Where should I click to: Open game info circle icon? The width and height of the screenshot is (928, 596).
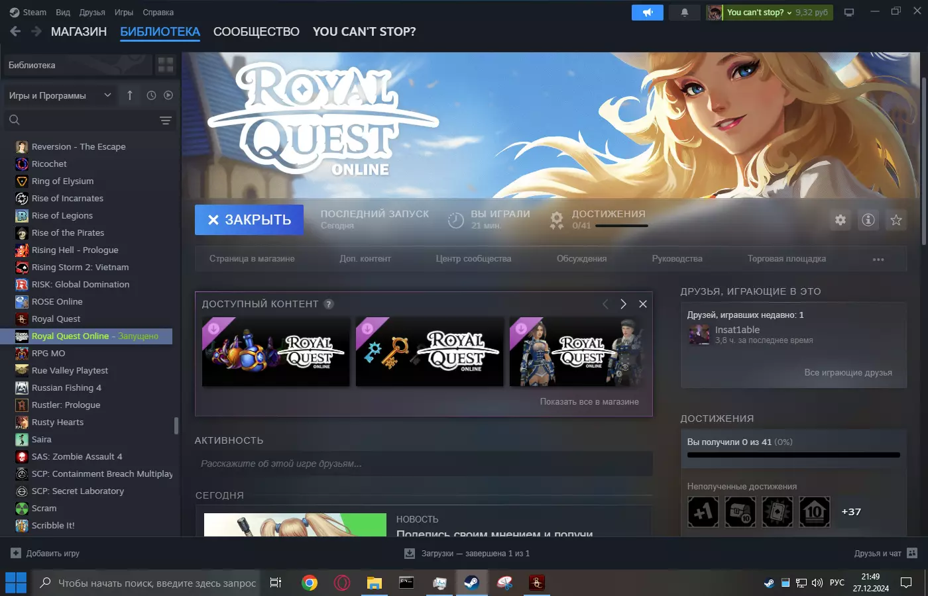click(x=868, y=220)
